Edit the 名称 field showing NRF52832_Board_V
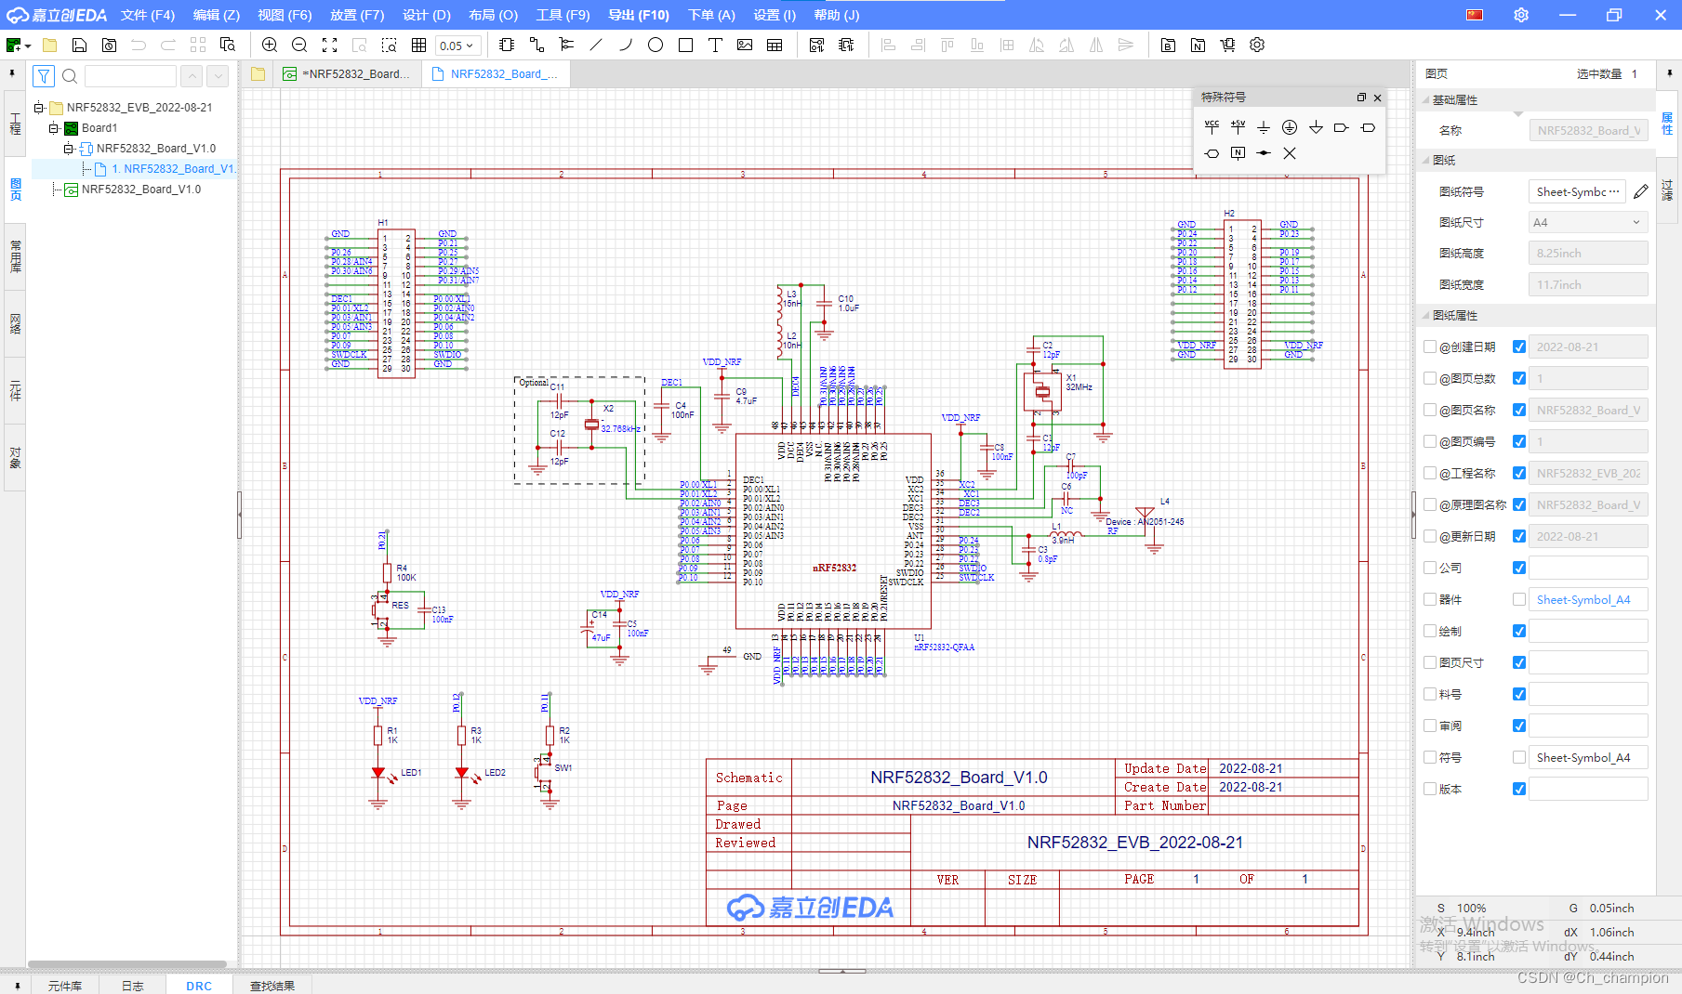Image resolution: width=1682 pixels, height=994 pixels. point(1588,129)
